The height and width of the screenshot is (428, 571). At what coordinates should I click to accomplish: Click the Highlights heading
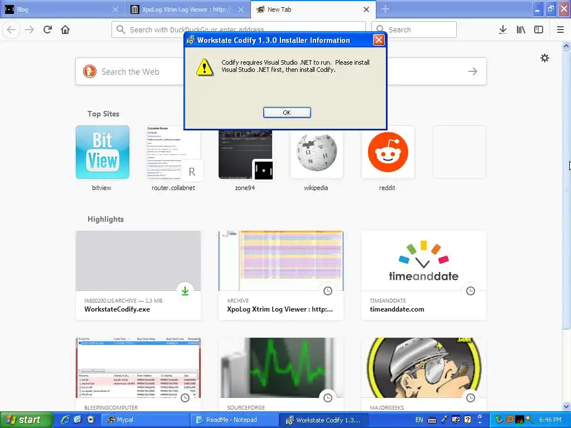click(105, 219)
